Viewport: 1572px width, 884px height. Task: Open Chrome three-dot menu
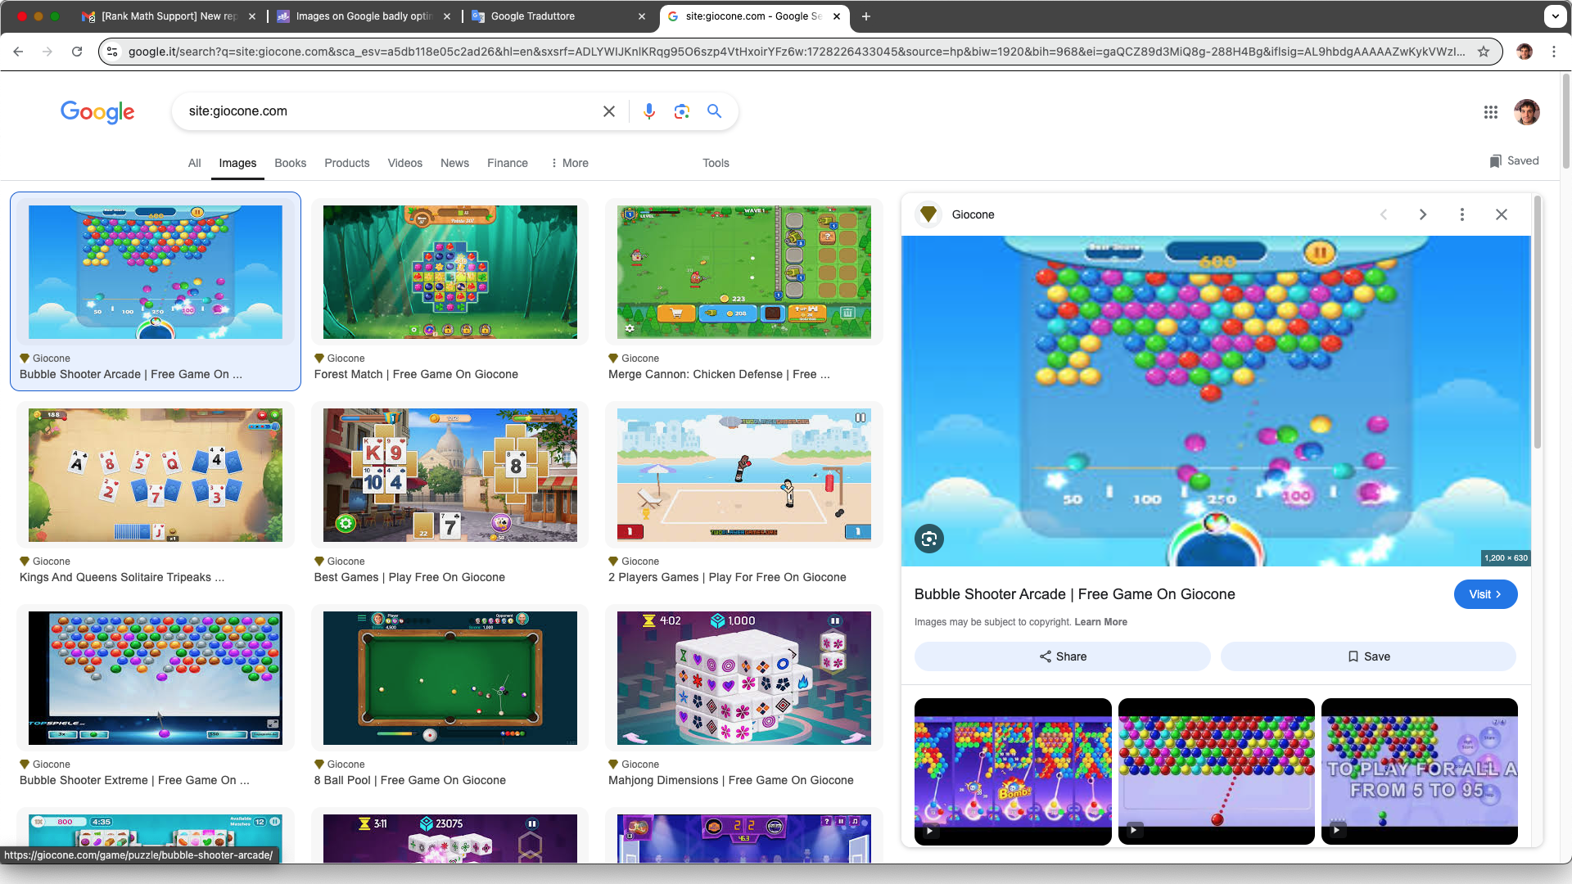pos(1554,52)
